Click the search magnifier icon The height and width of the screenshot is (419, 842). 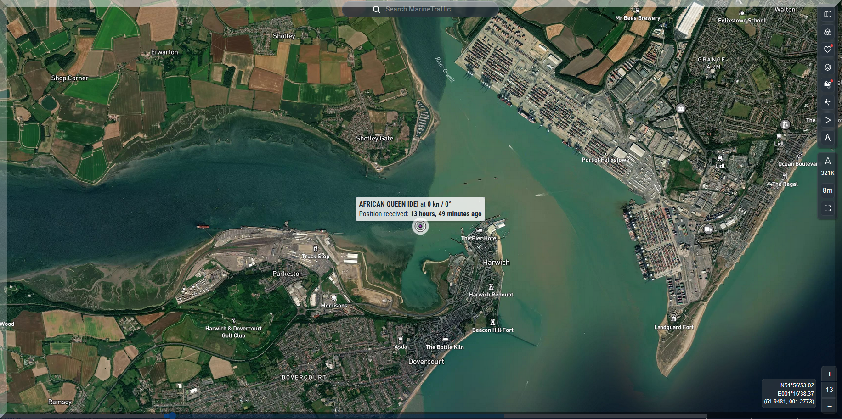click(x=376, y=10)
